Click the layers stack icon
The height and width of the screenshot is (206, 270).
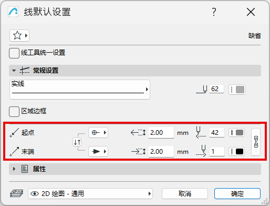click(16, 193)
